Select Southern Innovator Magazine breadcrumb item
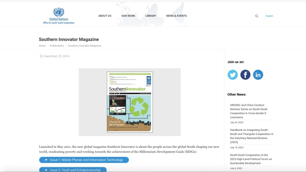This screenshot has width=306, height=172. pos(85,46)
